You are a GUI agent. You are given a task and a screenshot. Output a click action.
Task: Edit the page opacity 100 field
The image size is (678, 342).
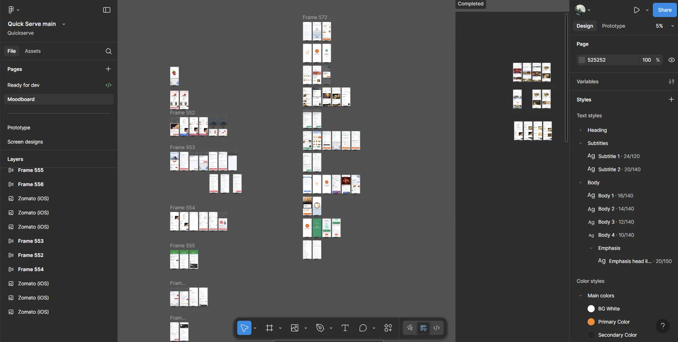coord(647,60)
